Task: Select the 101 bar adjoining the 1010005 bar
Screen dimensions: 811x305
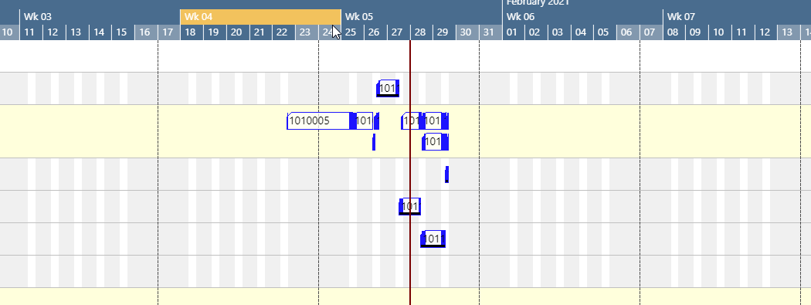Action: coord(364,121)
